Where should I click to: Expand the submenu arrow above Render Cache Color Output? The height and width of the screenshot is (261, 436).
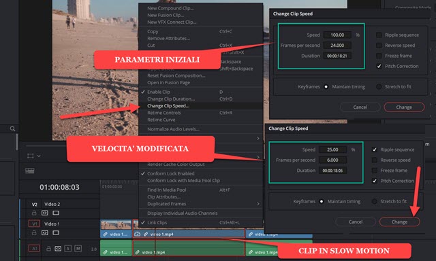[258, 157]
